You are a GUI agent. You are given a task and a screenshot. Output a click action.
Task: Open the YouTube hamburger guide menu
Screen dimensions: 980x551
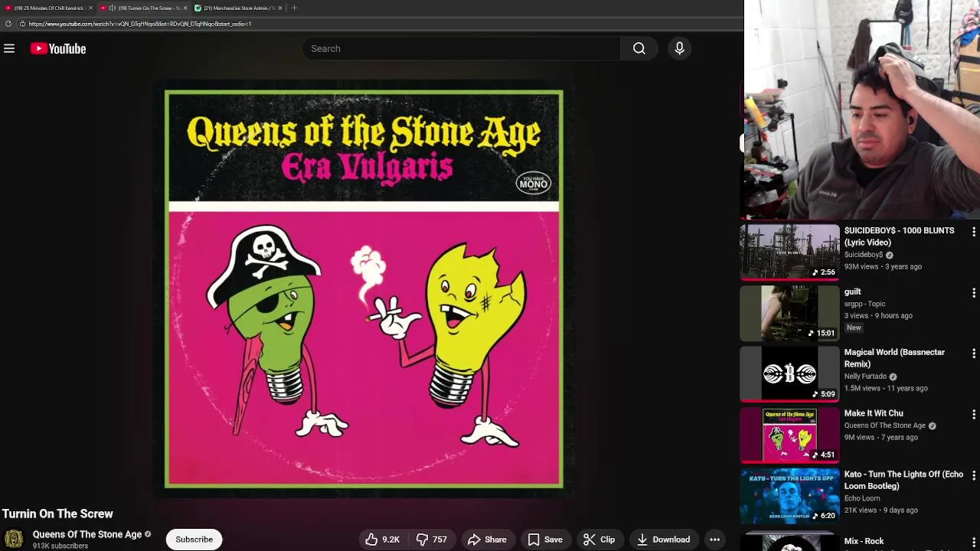[9, 48]
